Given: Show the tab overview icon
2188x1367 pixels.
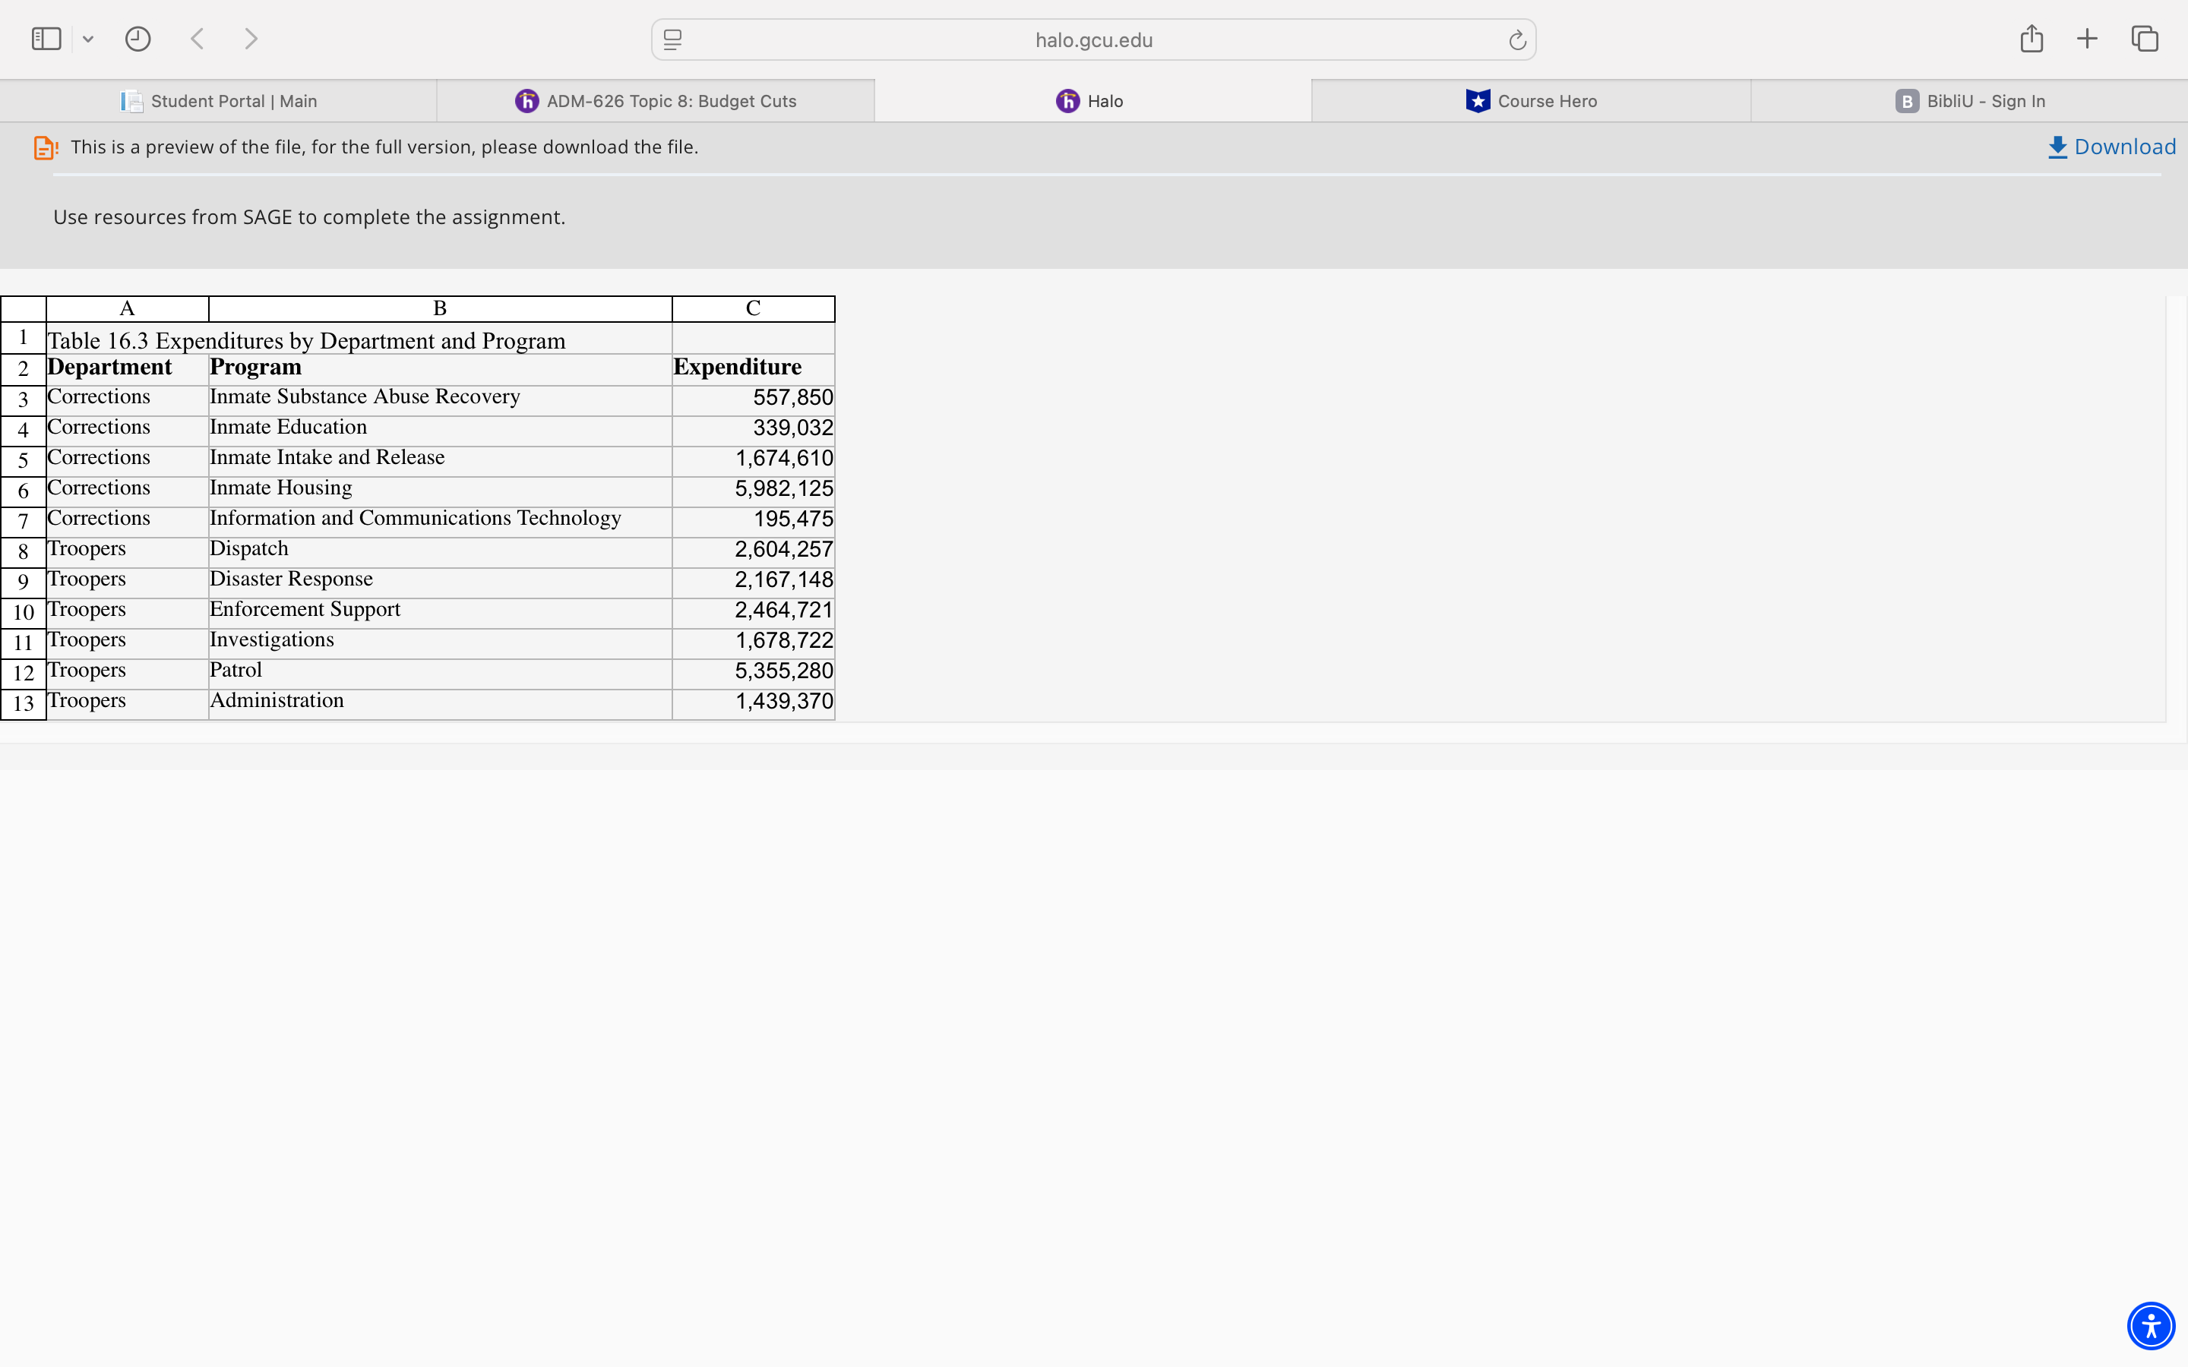Looking at the screenshot, I should click(x=2145, y=39).
